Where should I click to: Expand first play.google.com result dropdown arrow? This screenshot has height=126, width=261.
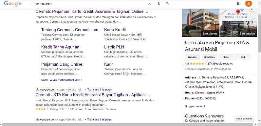point(85,90)
